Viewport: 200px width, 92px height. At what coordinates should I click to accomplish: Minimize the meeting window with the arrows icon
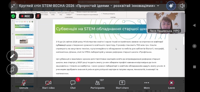pyautogui.click(x=13, y=6)
